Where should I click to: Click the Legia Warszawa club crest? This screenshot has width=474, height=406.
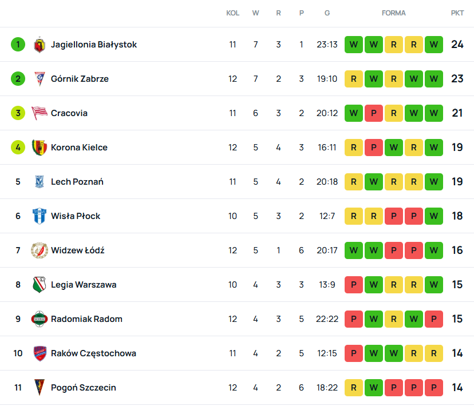point(39,285)
